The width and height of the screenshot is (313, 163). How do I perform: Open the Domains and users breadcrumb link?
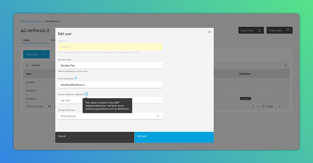(x=31, y=21)
